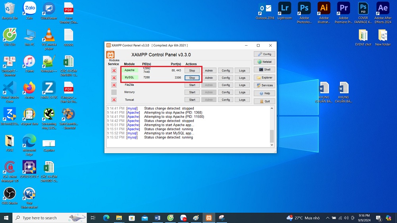Click the XAMPP logo in the panel header
The width and height of the screenshot is (397, 223).
110,55
